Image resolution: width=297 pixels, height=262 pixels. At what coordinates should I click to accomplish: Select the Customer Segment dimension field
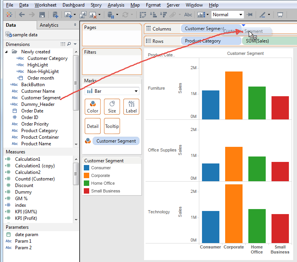click(x=41, y=98)
